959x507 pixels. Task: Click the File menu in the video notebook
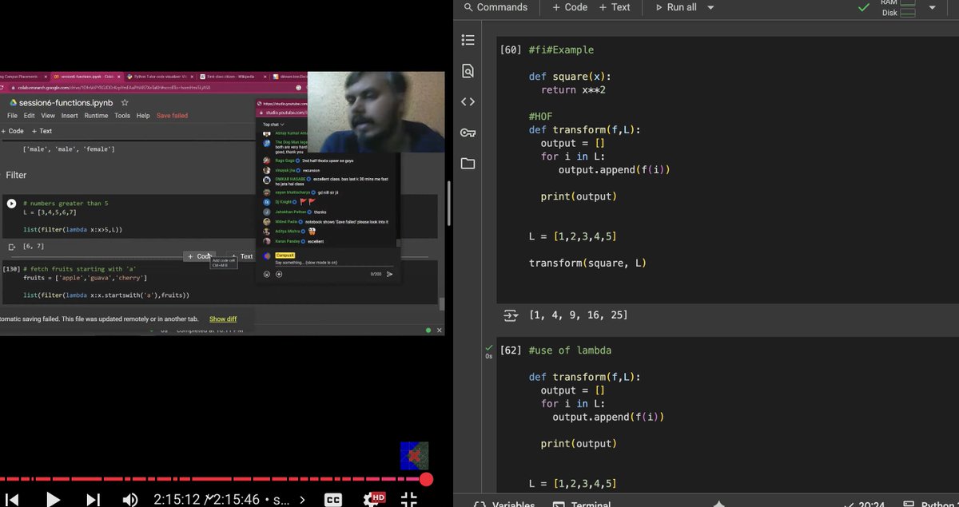(x=12, y=116)
